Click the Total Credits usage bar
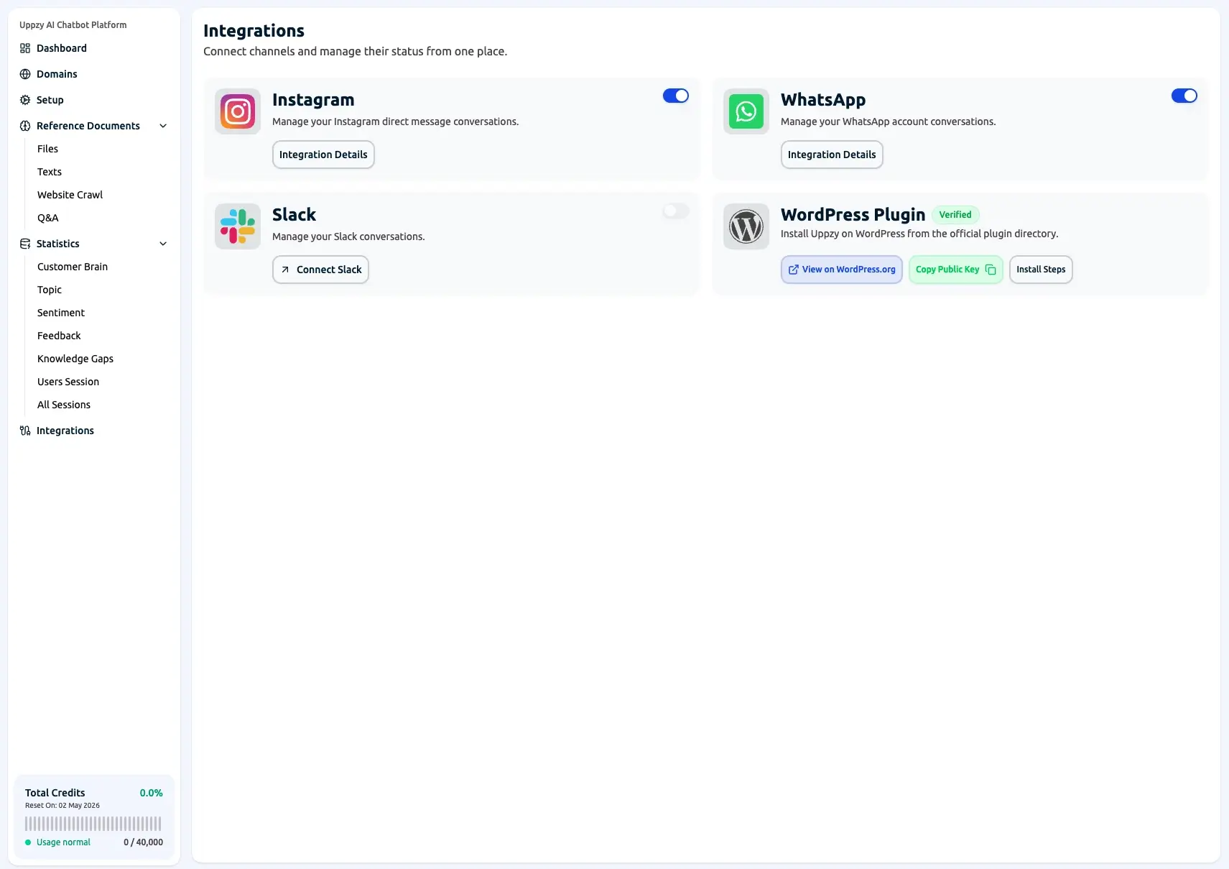 (93, 824)
